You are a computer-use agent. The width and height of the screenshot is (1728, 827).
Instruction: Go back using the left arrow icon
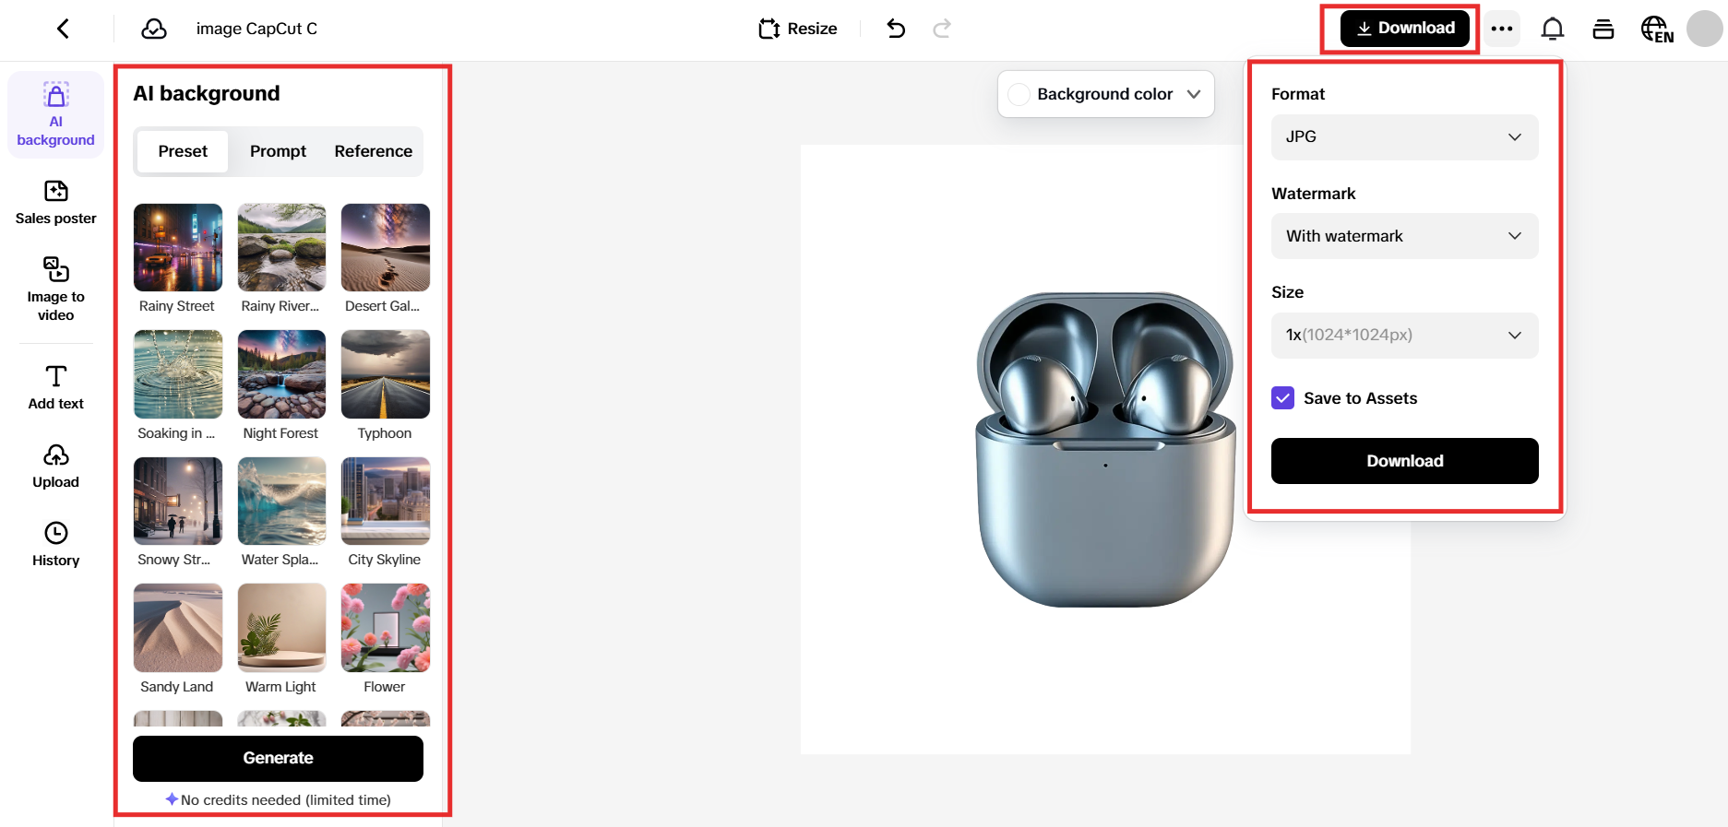63,29
